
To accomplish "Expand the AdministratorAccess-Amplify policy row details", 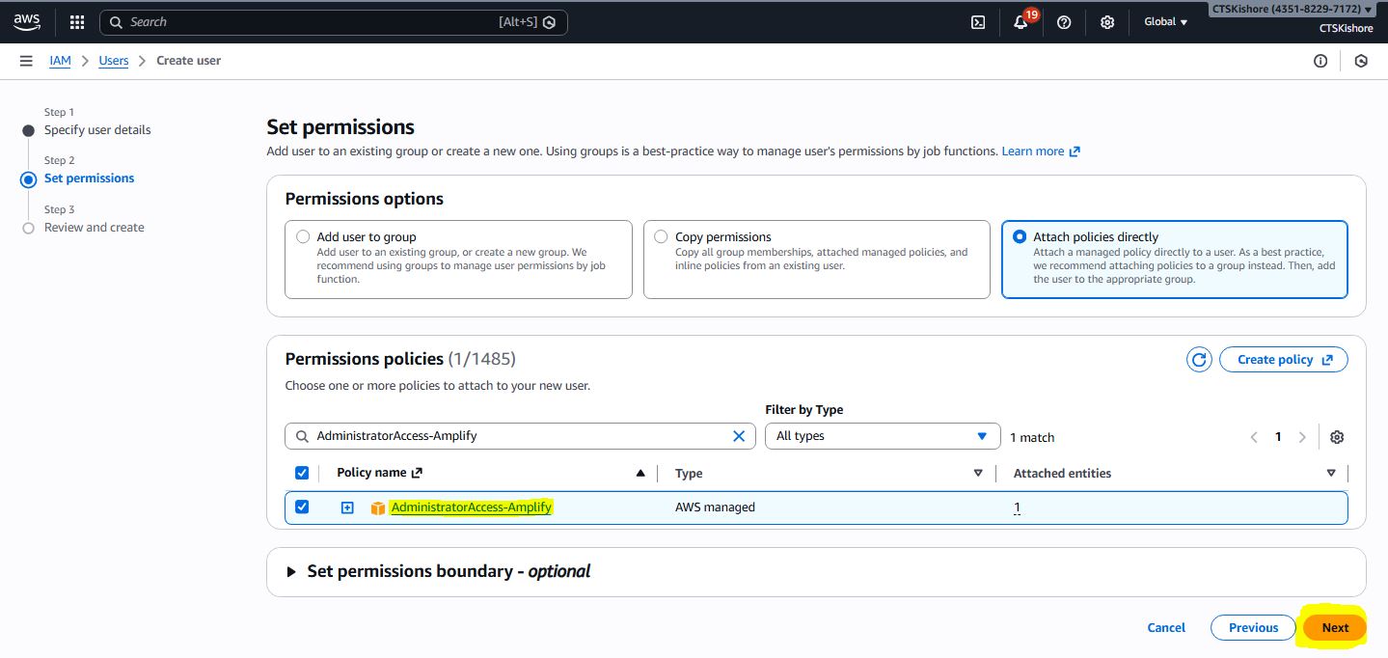I will point(347,507).
